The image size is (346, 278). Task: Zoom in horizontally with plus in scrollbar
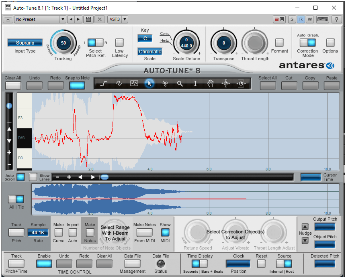[x=69, y=177]
